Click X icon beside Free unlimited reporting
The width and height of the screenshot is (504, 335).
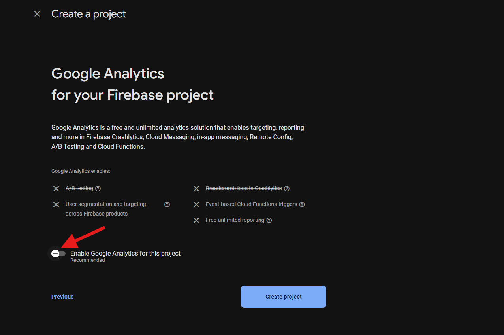tap(196, 220)
